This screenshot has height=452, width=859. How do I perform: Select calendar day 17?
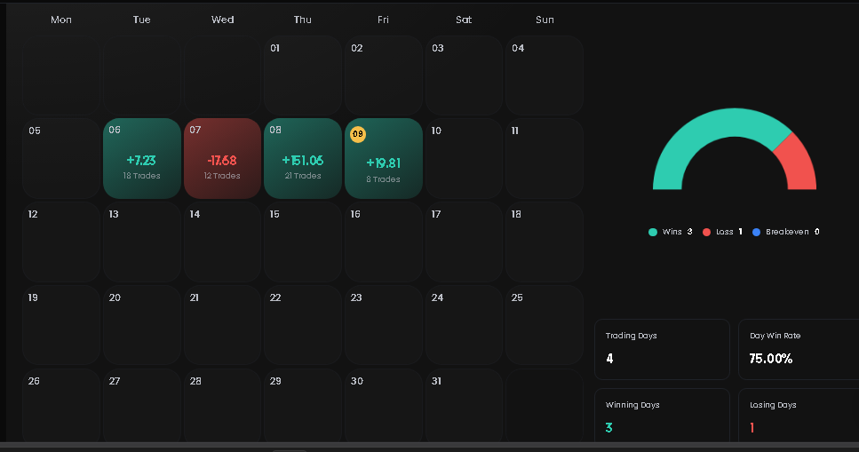pyautogui.click(x=464, y=242)
